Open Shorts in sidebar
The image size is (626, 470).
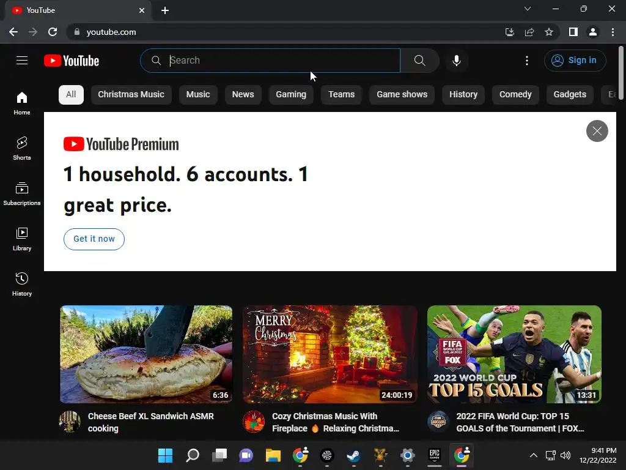pyautogui.click(x=22, y=148)
